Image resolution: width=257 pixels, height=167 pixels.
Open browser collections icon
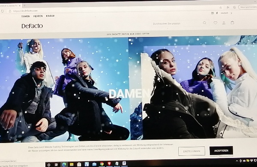(235, 7)
